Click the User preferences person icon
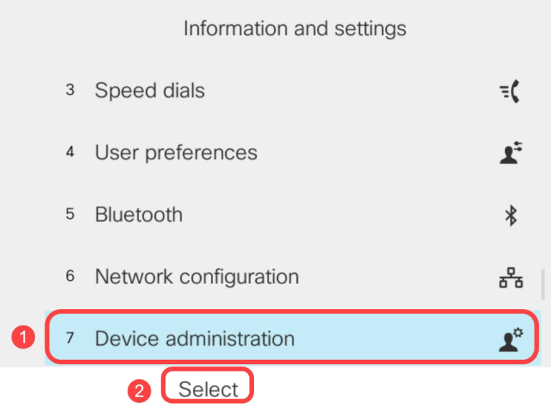 coord(510,153)
